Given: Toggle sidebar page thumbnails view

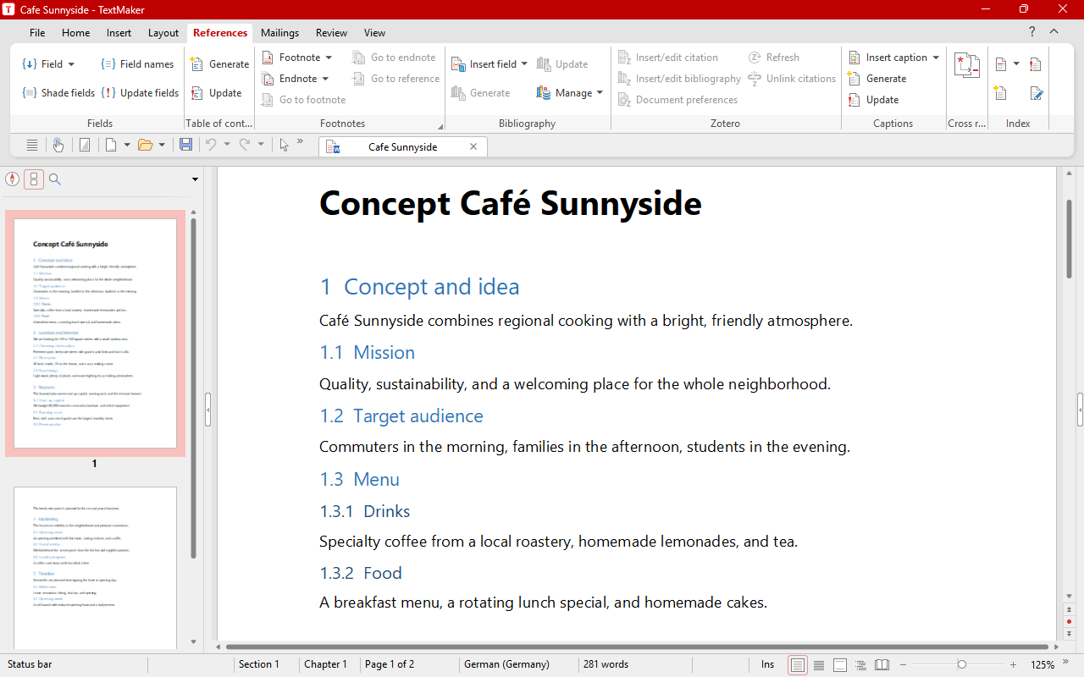Looking at the screenshot, I should pyautogui.click(x=34, y=179).
